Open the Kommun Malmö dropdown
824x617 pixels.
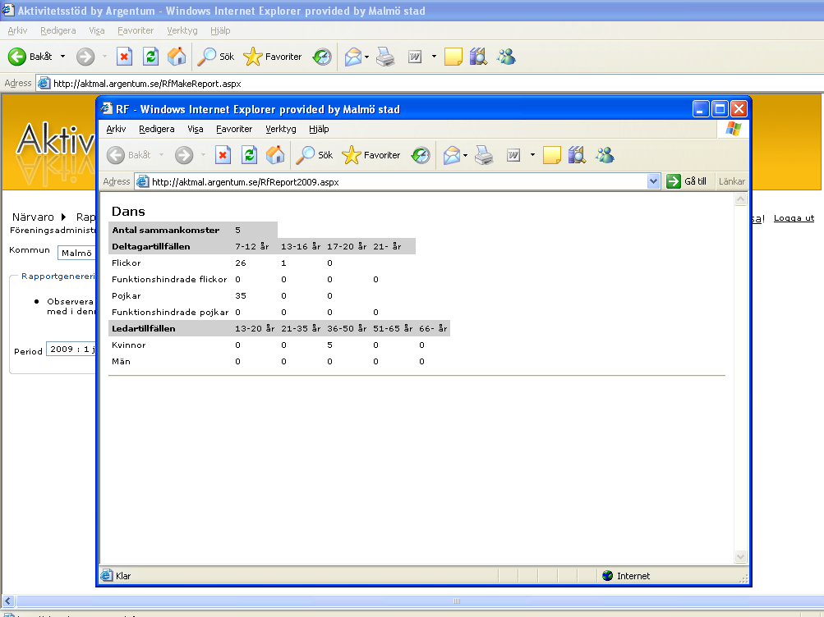click(x=76, y=253)
